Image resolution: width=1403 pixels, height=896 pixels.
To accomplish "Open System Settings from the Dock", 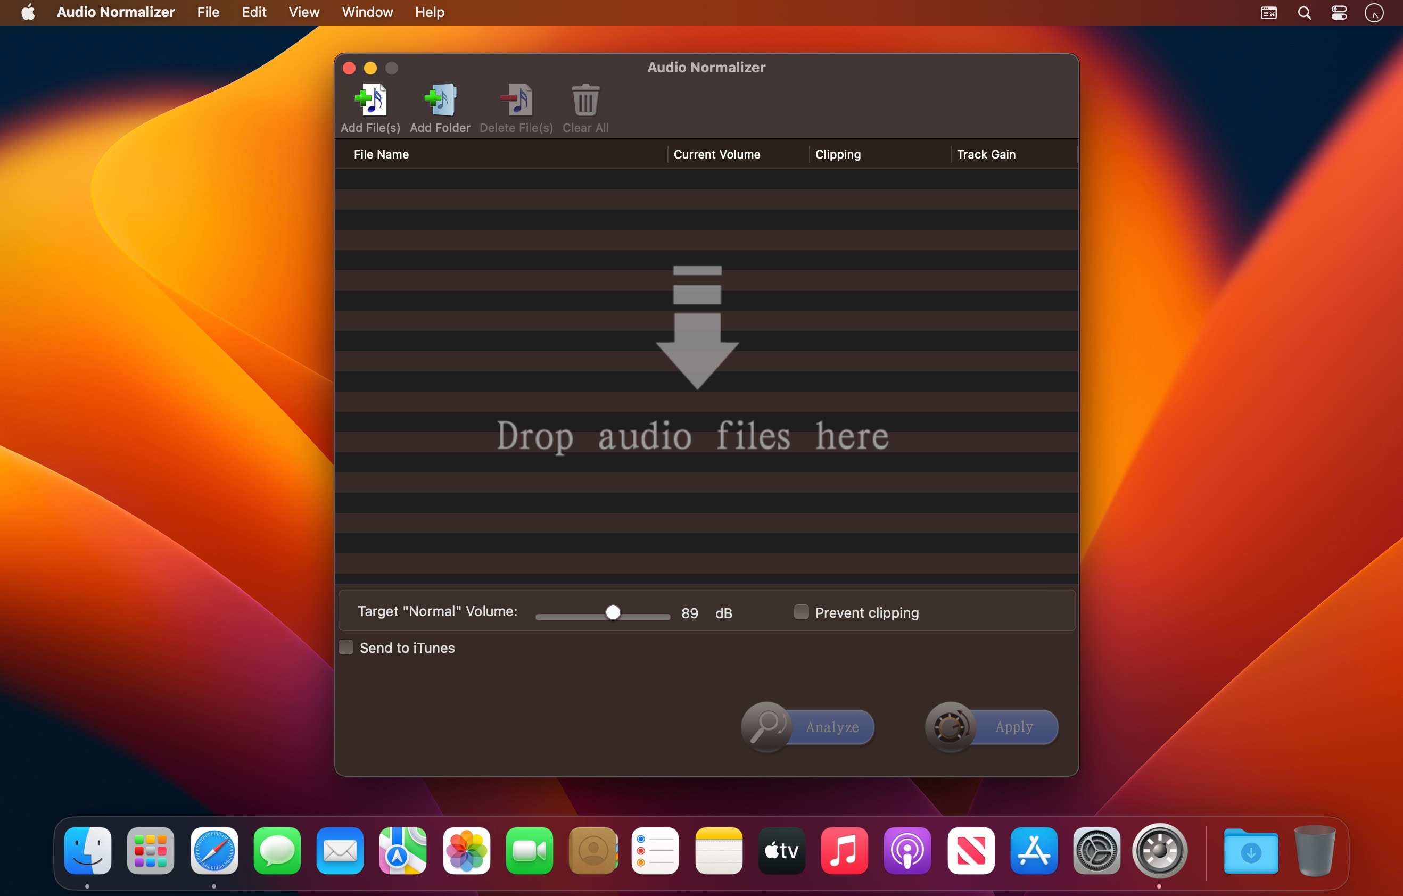I will pos(1096,850).
